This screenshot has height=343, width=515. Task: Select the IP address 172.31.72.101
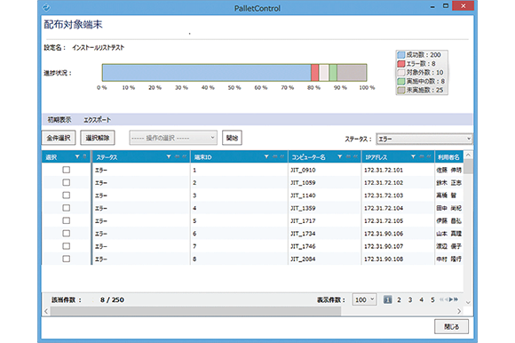[x=384, y=170]
